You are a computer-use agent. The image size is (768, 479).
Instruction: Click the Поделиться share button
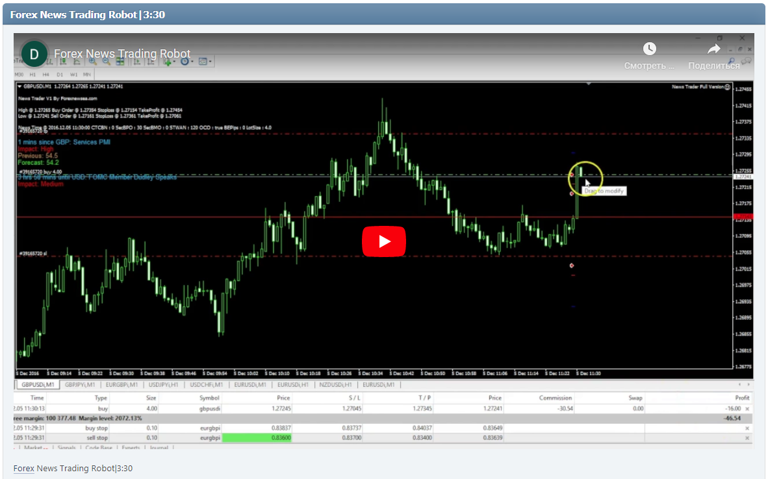pyautogui.click(x=713, y=65)
